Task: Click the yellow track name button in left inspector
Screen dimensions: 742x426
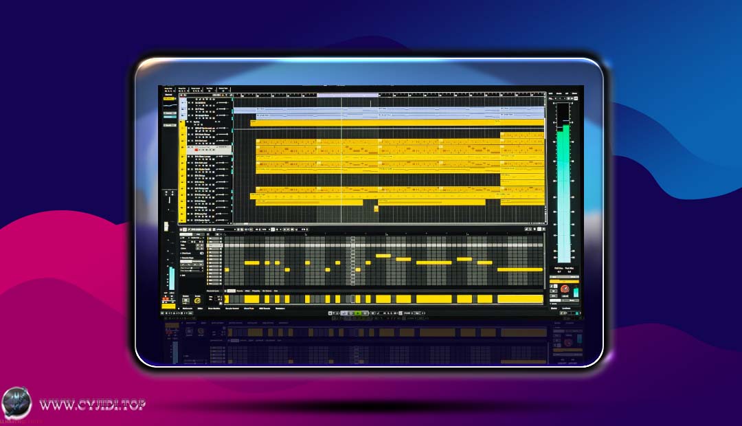Action: point(168,98)
